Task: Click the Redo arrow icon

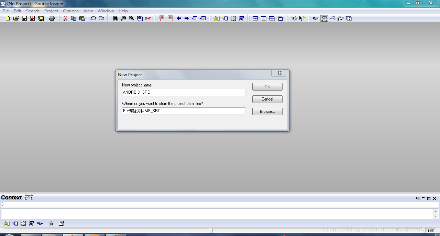Action: [101, 18]
